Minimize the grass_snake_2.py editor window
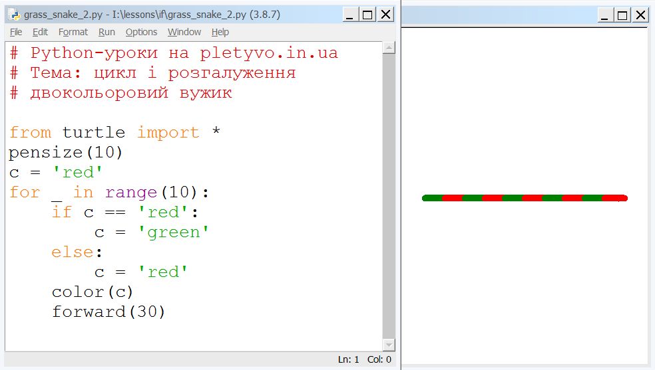Image resolution: width=655 pixels, height=370 pixels. (x=349, y=15)
